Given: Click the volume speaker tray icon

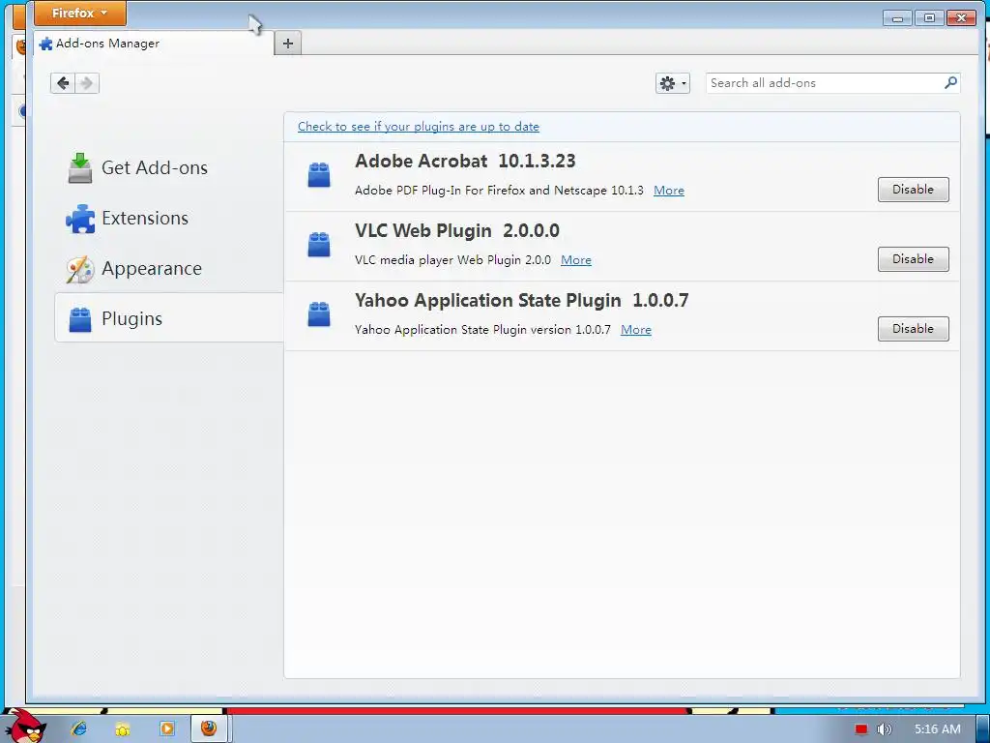Looking at the screenshot, I should pyautogui.click(x=885, y=729).
